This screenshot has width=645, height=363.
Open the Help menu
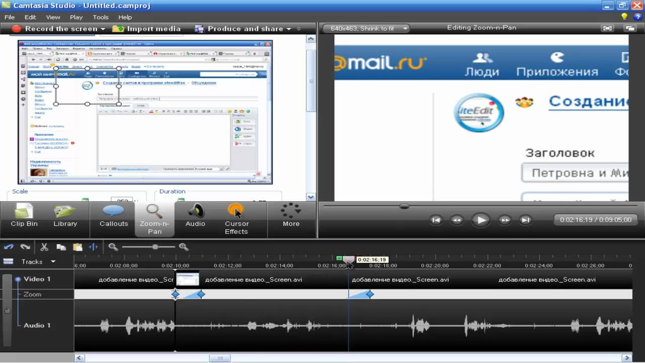point(125,17)
